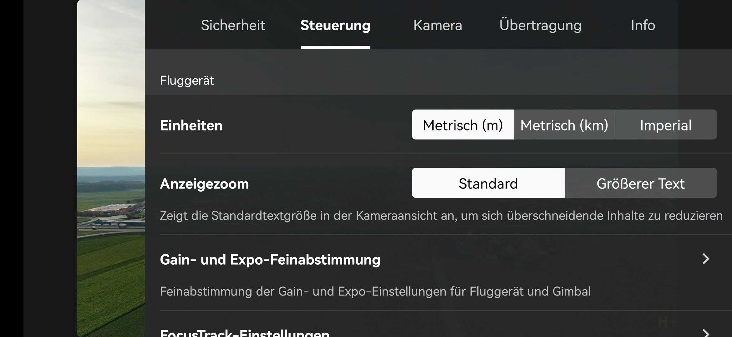Switch units to Metrisch (km)
Viewport: 732px width, 337px height.
click(x=564, y=125)
